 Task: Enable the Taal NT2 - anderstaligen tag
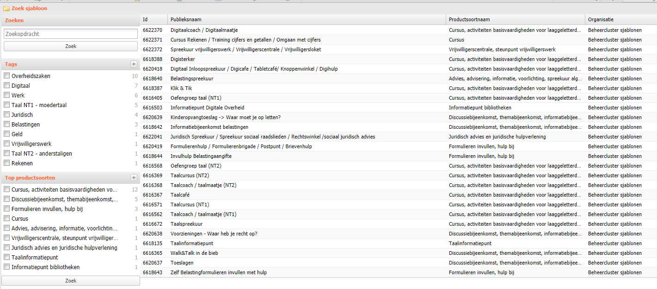(x=6, y=153)
